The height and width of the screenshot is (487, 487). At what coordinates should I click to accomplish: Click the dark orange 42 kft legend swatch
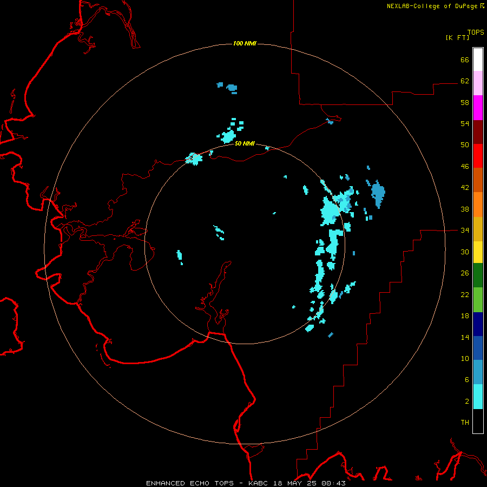[478, 180]
